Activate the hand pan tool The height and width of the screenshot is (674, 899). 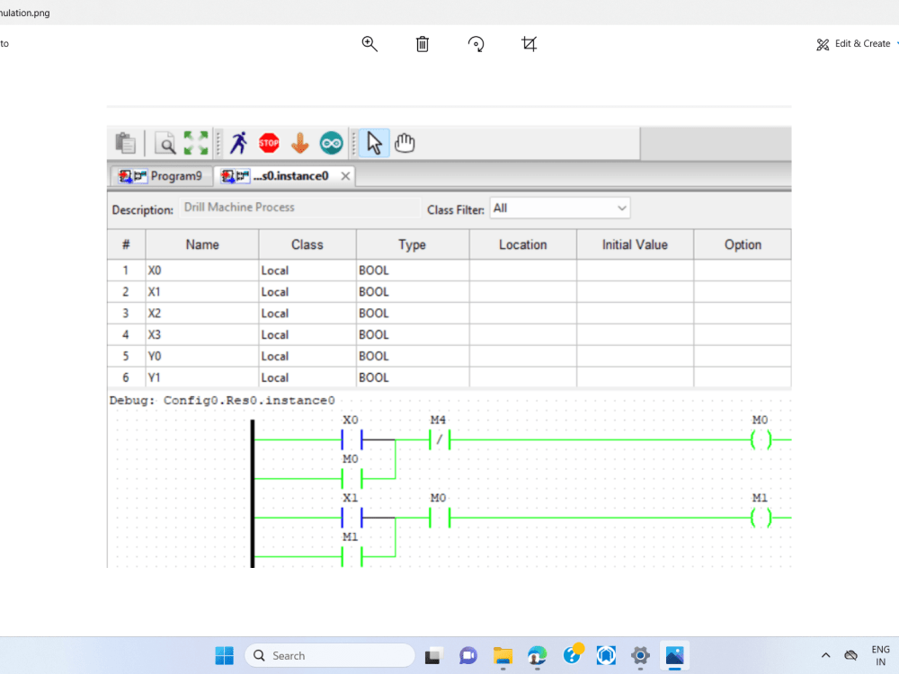(404, 142)
